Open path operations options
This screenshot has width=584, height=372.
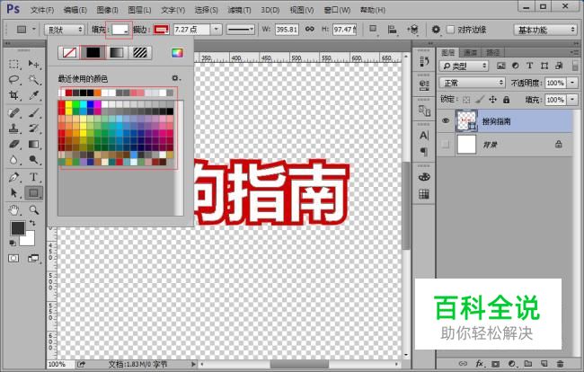(373, 30)
